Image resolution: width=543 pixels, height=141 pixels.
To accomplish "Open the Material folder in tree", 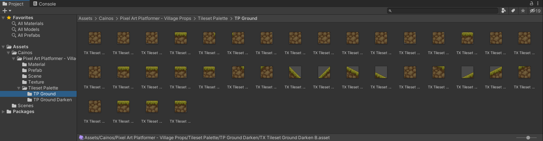I will coord(37,64).
